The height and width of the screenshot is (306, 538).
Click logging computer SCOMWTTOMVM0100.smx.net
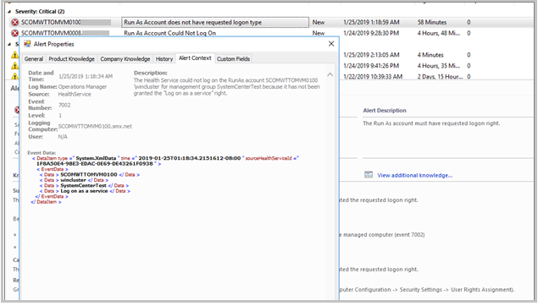tap(95, 126)
